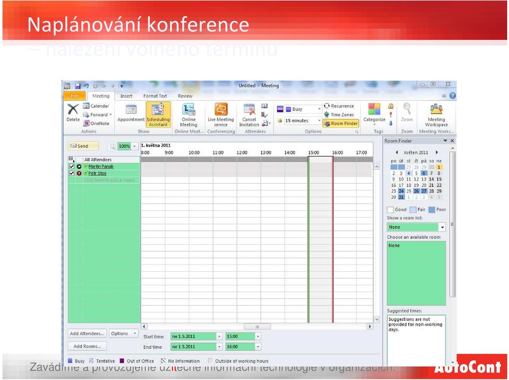Viewport: 509px width, 380px height.
Task: Click Cancel Invitation icon
Action: pos(249,115)
